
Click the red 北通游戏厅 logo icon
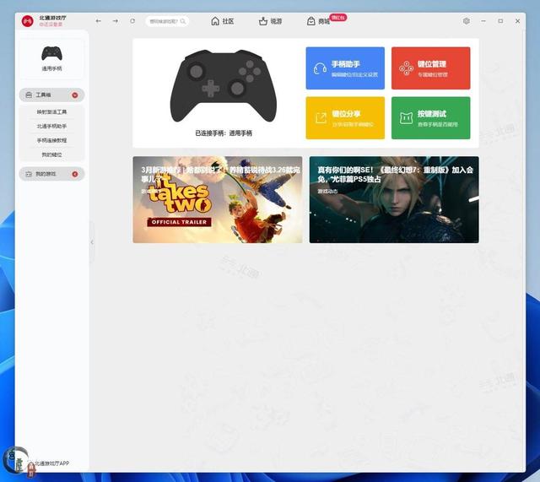point(27,21)
